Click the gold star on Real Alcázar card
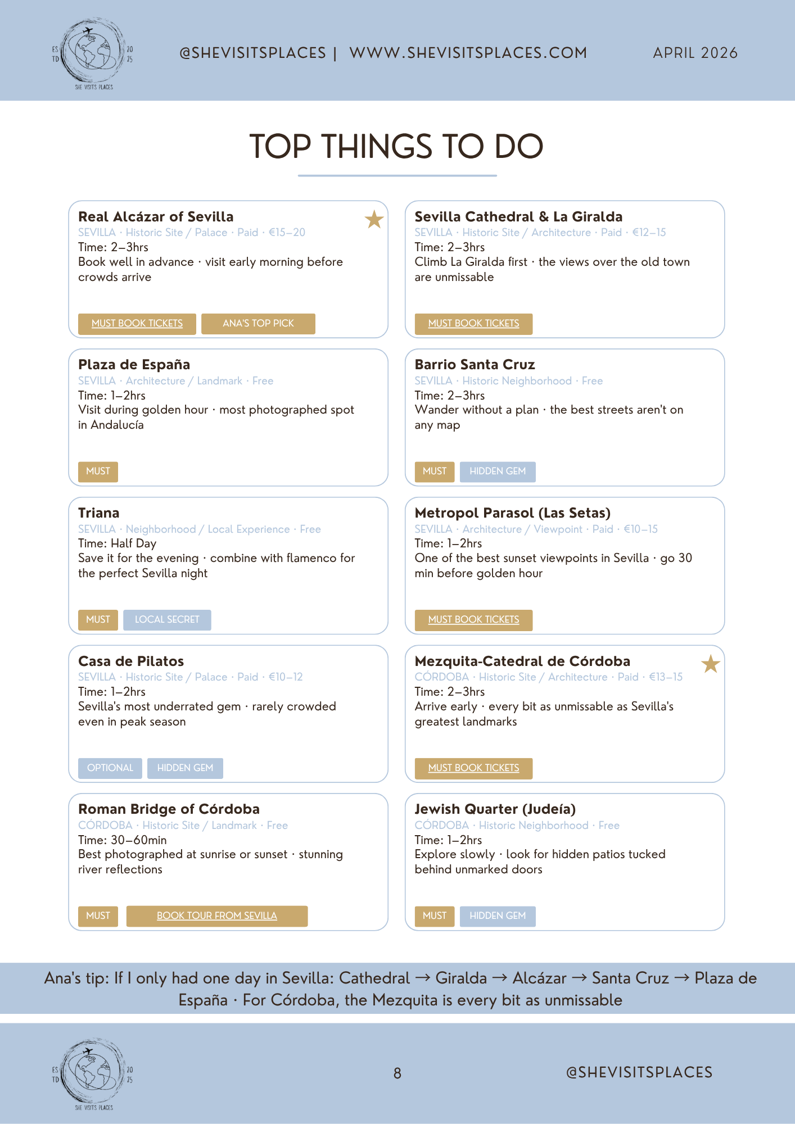The height and width of the screenshot is (1124, 795). [x=374, y=219]
